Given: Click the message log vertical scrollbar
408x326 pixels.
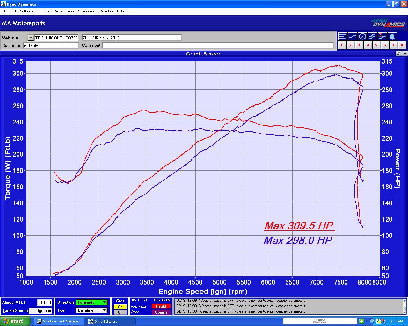Looking at the screenshot, I should point(405,306).
